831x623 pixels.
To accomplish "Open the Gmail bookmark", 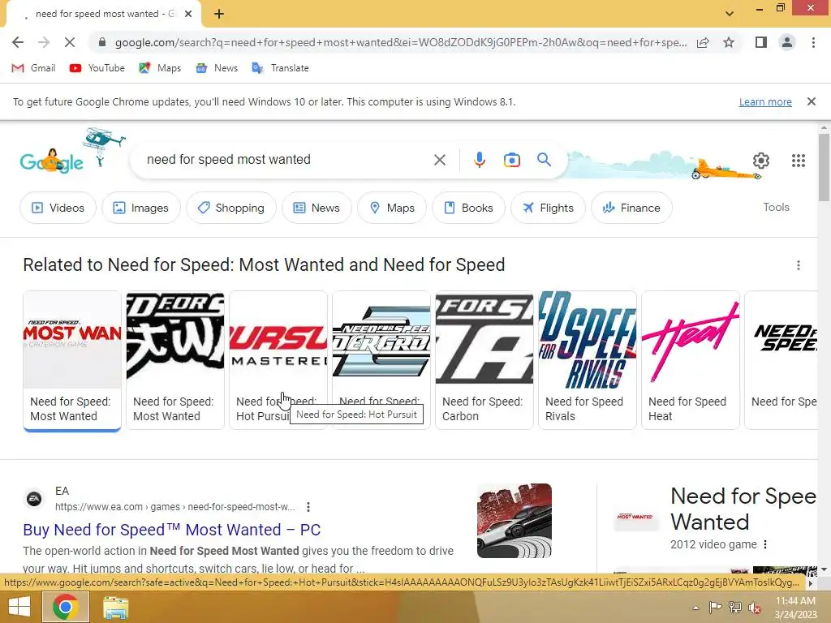I will pyautogui.click(x=33, y=68).
